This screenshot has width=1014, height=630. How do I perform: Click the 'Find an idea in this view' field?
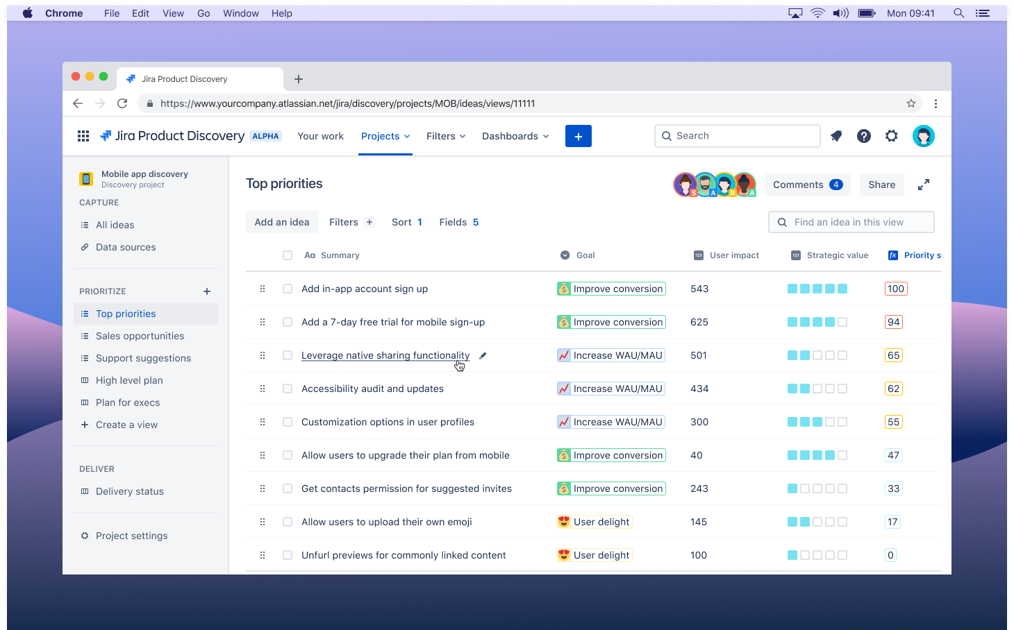point(851,222)
